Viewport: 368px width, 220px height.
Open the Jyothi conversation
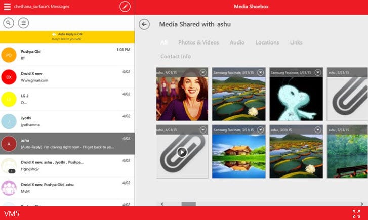[x=67, y=121]
